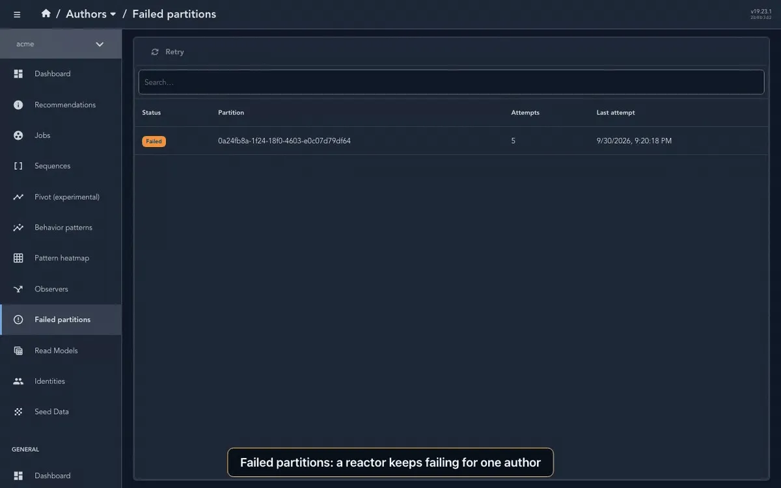Click the Observers branch icon
The image size is (781, 488).
coord(18,289)
